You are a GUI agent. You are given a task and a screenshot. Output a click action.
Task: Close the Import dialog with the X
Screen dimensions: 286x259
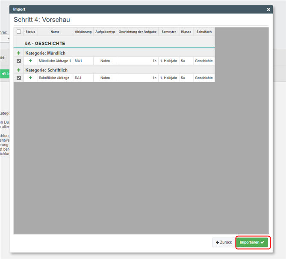[x=268, y=9]
